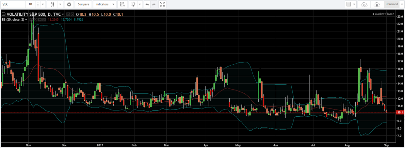The image size is (405, 148).
Task: Click the BB lower value 8.7526
Action: (x=78, y=20)
